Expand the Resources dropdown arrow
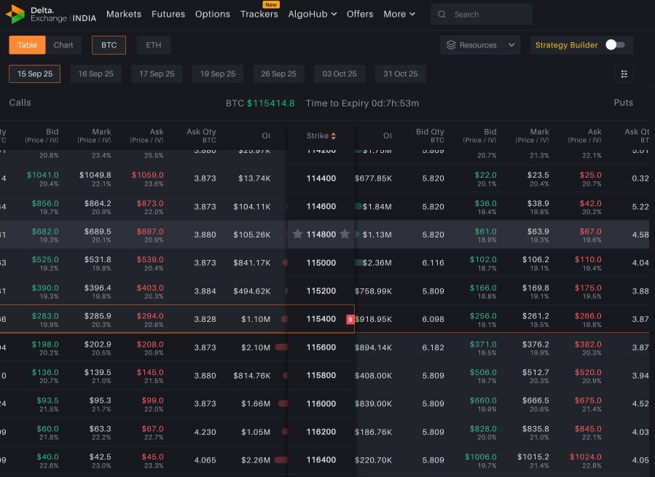 tap(511, 45)
